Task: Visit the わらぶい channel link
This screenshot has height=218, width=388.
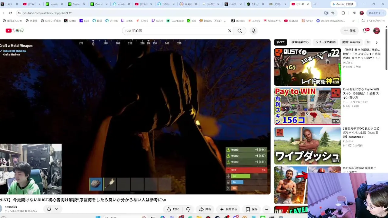Action: [x=348, y=141]
